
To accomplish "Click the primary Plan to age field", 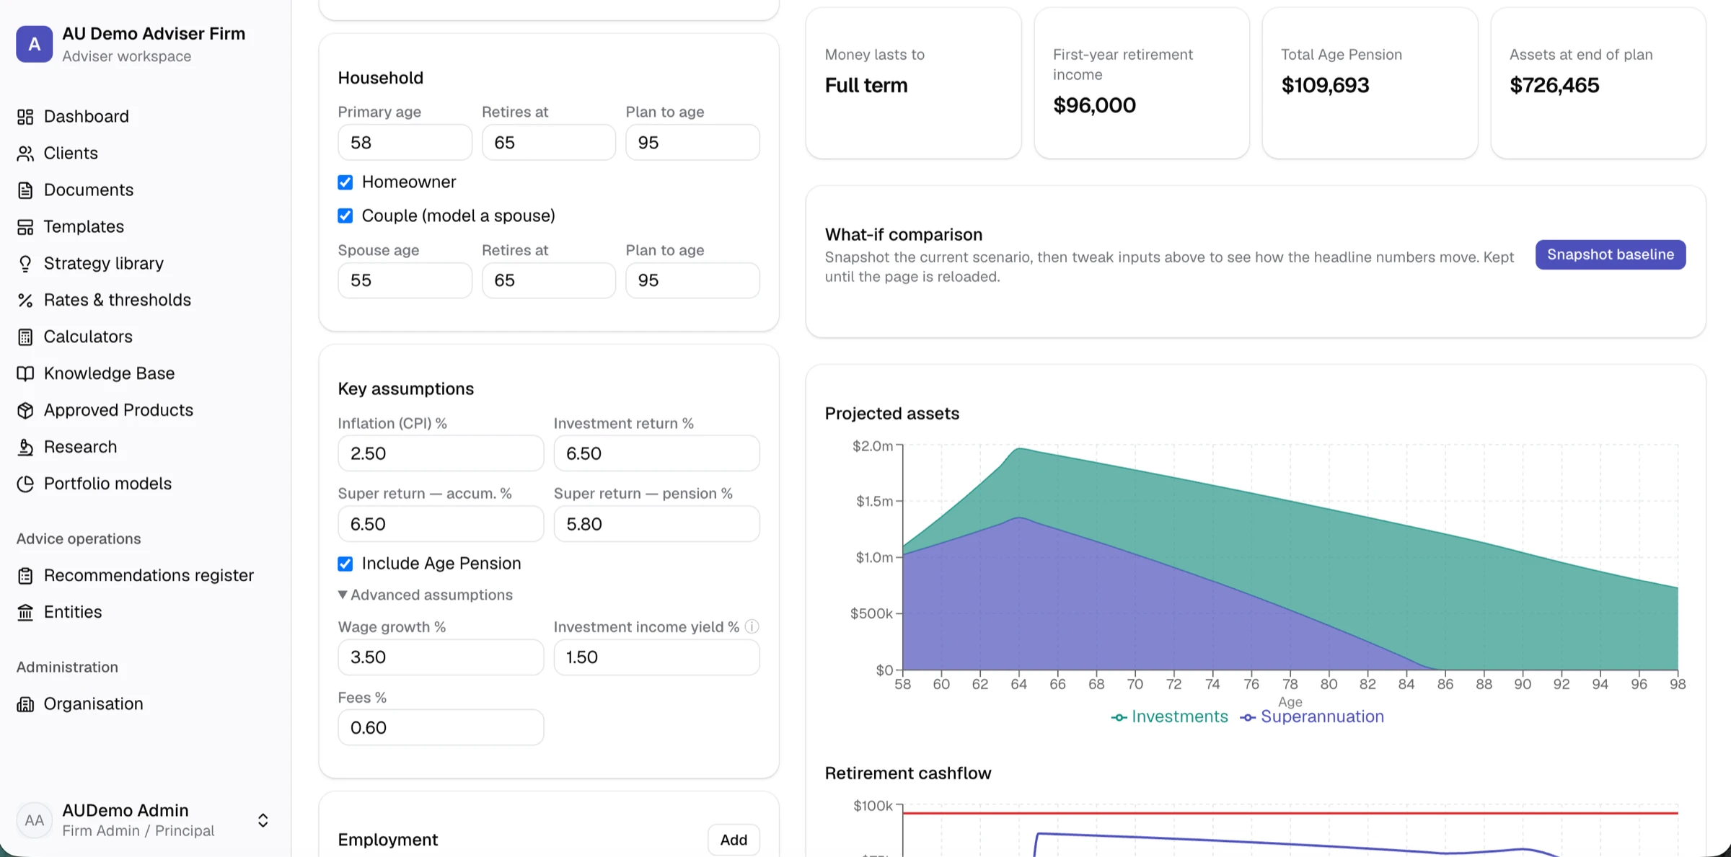I will point(692,142).
